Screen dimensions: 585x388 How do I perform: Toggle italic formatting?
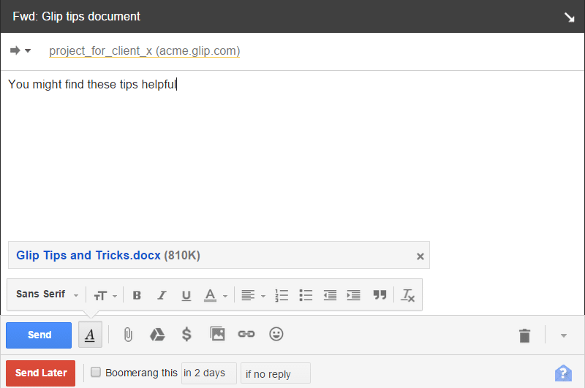click(x=162, y=295)
